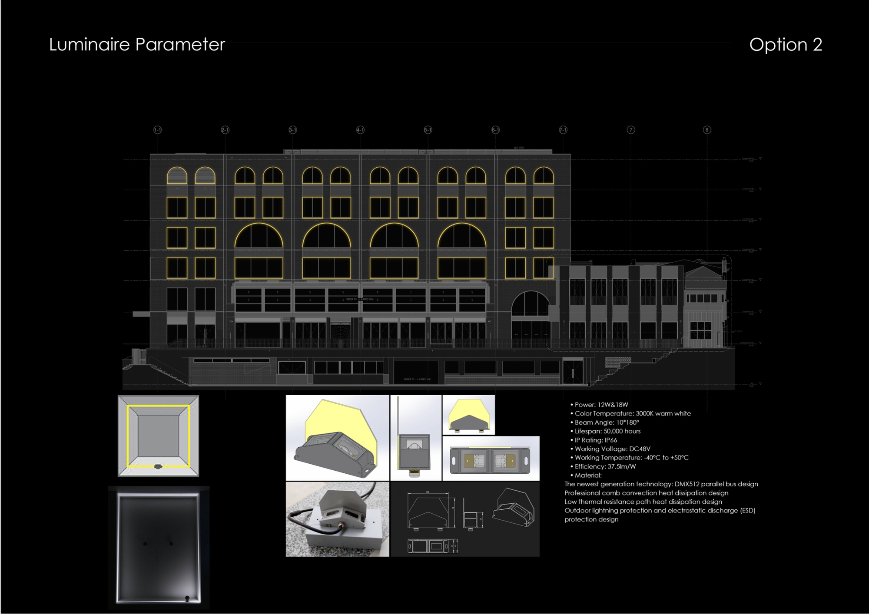Click the 7-1 grid marker
Screen dimensions: 869x614
coord(563,130)
